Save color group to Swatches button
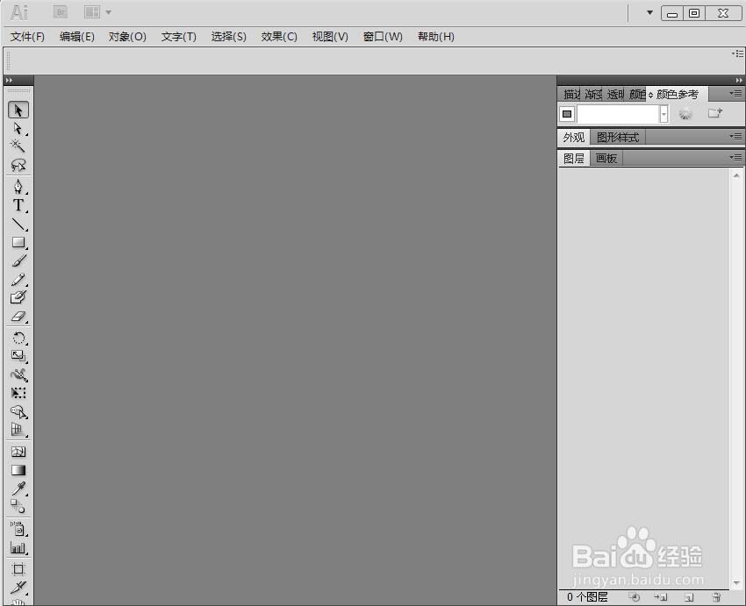Image resolution: width=746 pixels, height=606 pixels. [715, 113]
